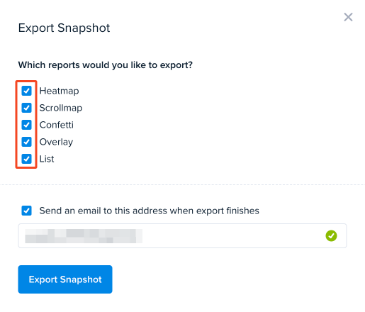Click the blurred email address text
This screenshot has width=365, height=312.
[84, 236]
